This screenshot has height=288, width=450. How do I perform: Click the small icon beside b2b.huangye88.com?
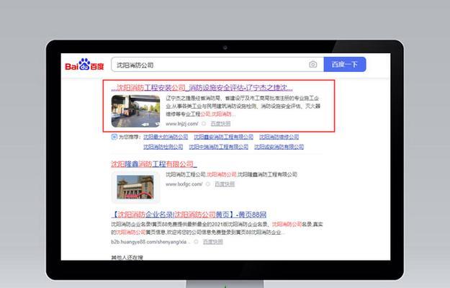(196, 242)
